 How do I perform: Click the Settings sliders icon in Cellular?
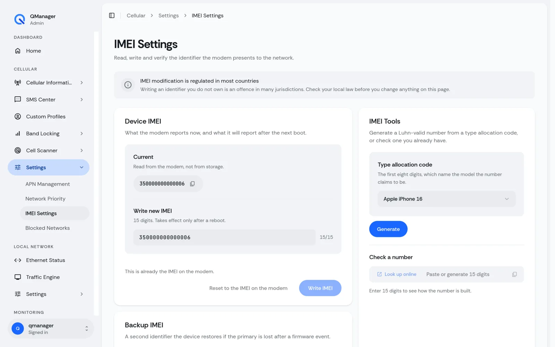(18, 168)
